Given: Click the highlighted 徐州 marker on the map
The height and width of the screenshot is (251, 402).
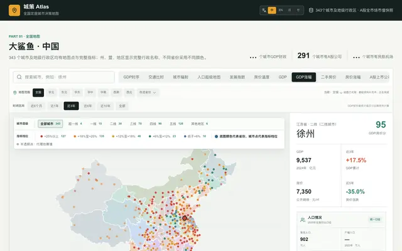Looking at the screenshot, I should (185, 218).
